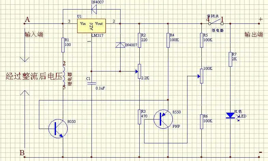Select the relay normally closed contact switch
Viewport: 268px width, 161px height.
tap(215, 23)
